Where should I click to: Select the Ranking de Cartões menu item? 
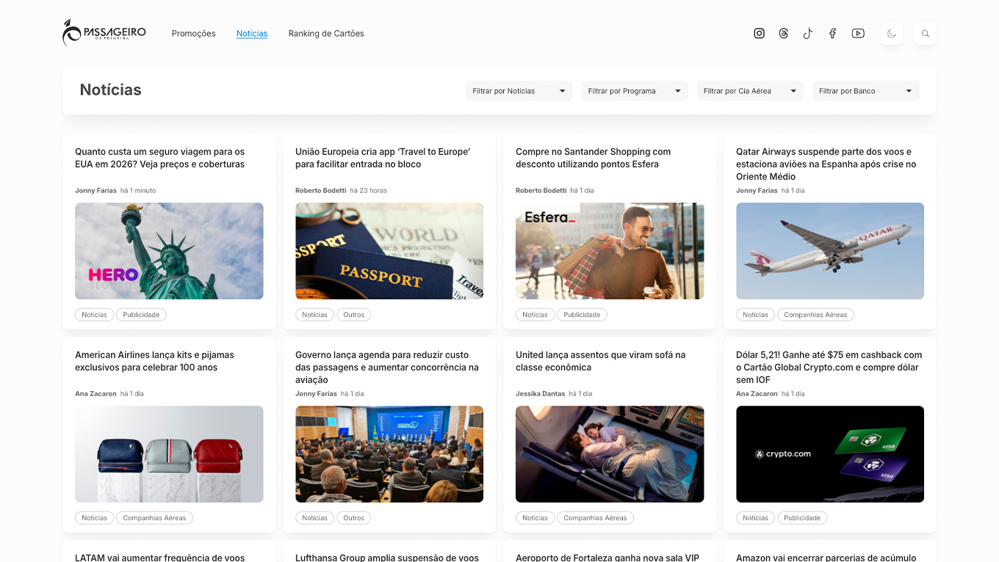point(325,33)
